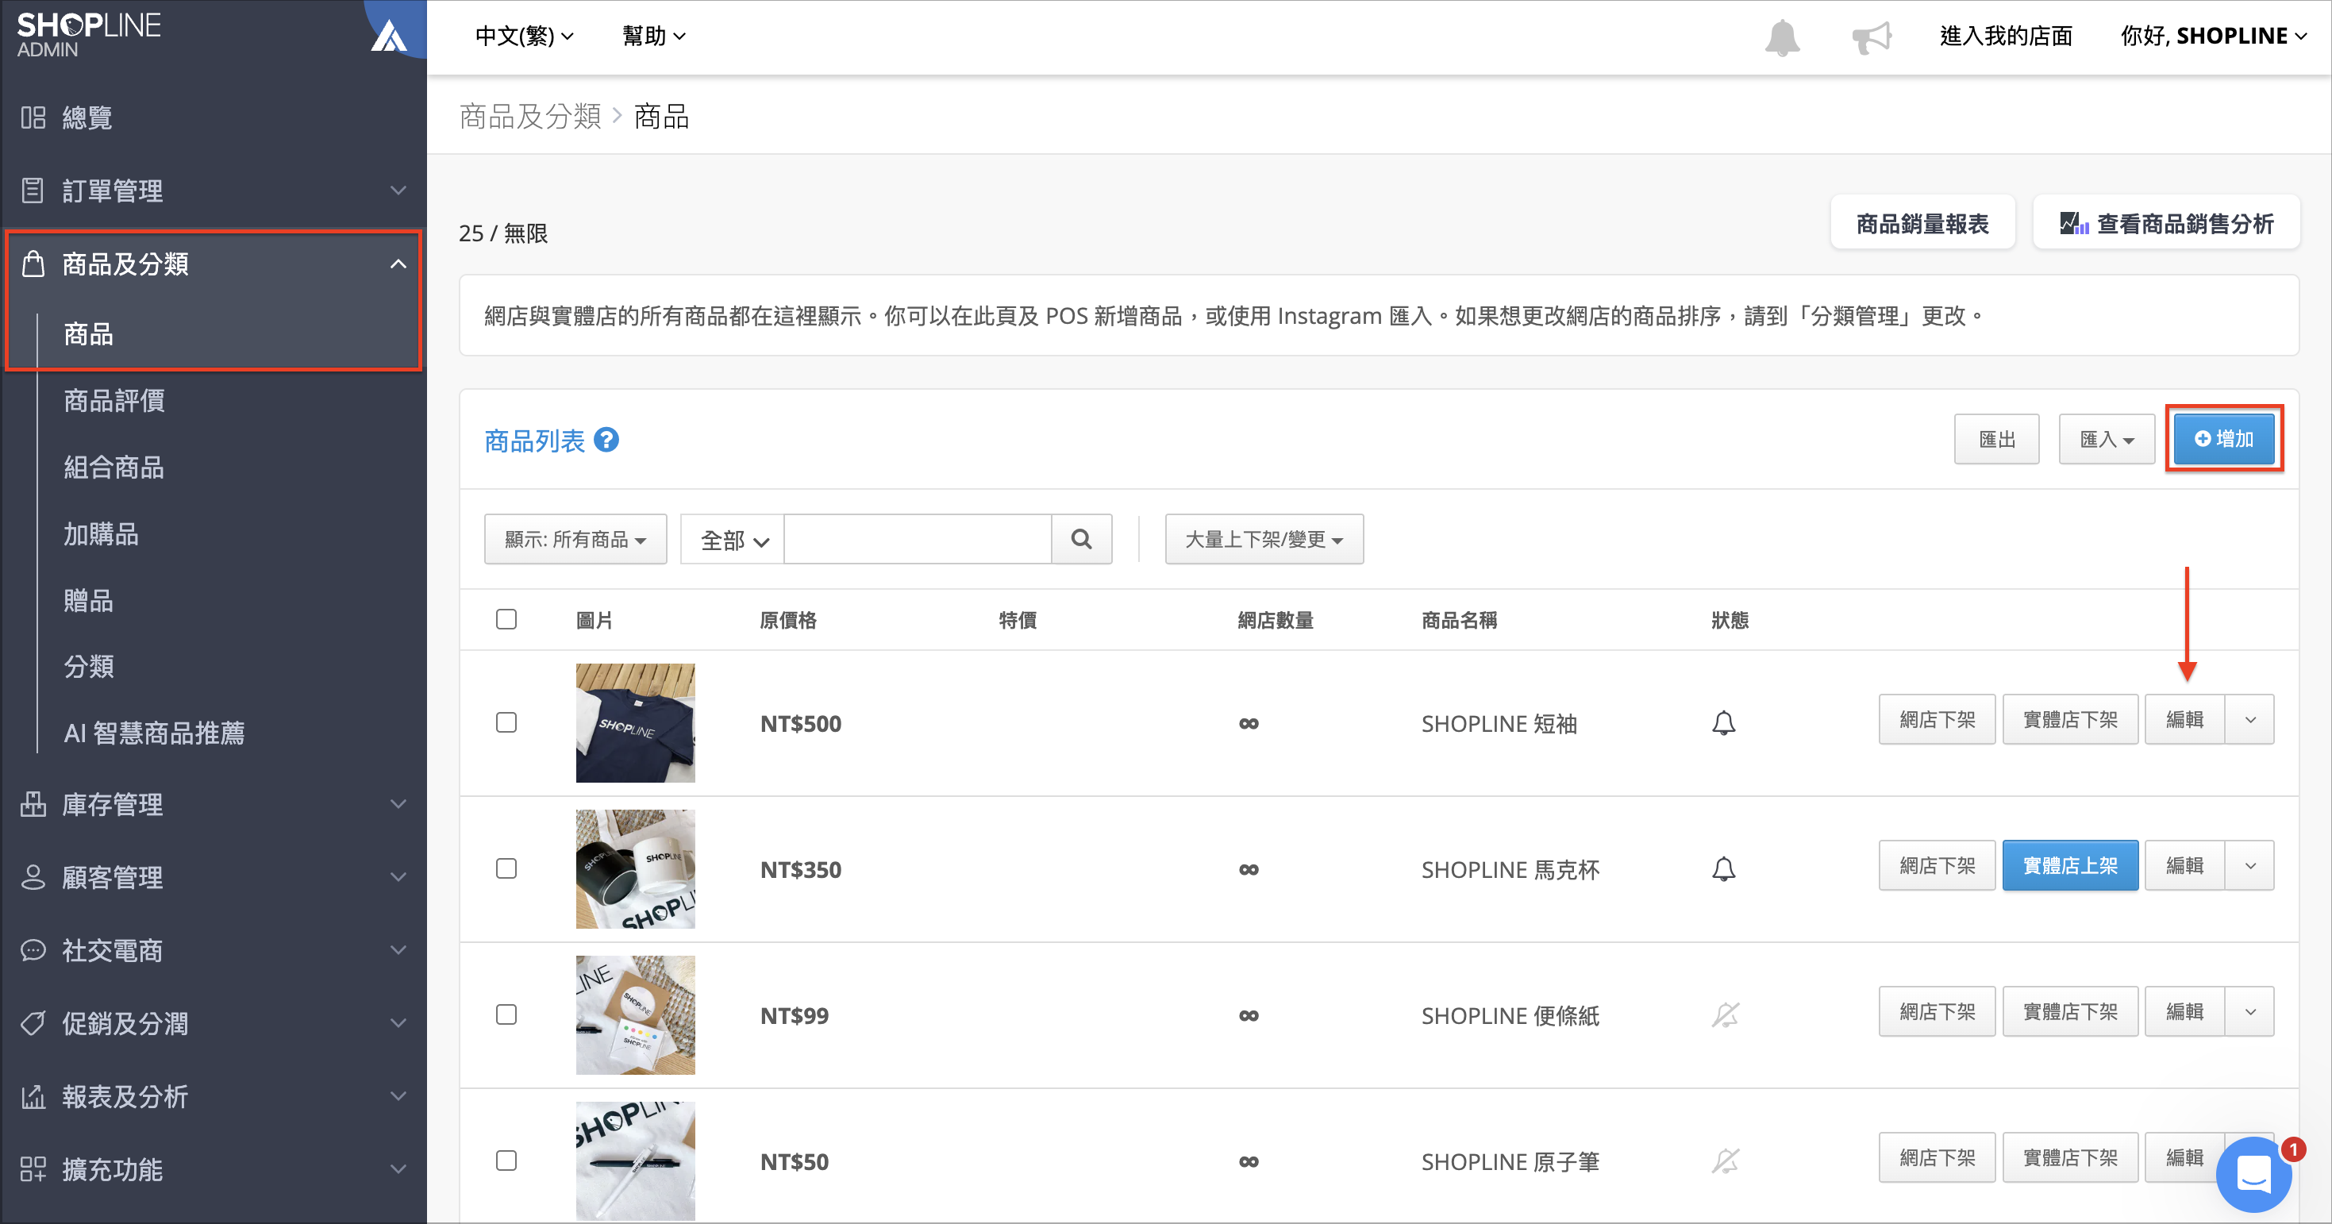Select 組合商品 in the sidebar submenu
Screen dimensions: 2332x1224
[x=114, y=468]
